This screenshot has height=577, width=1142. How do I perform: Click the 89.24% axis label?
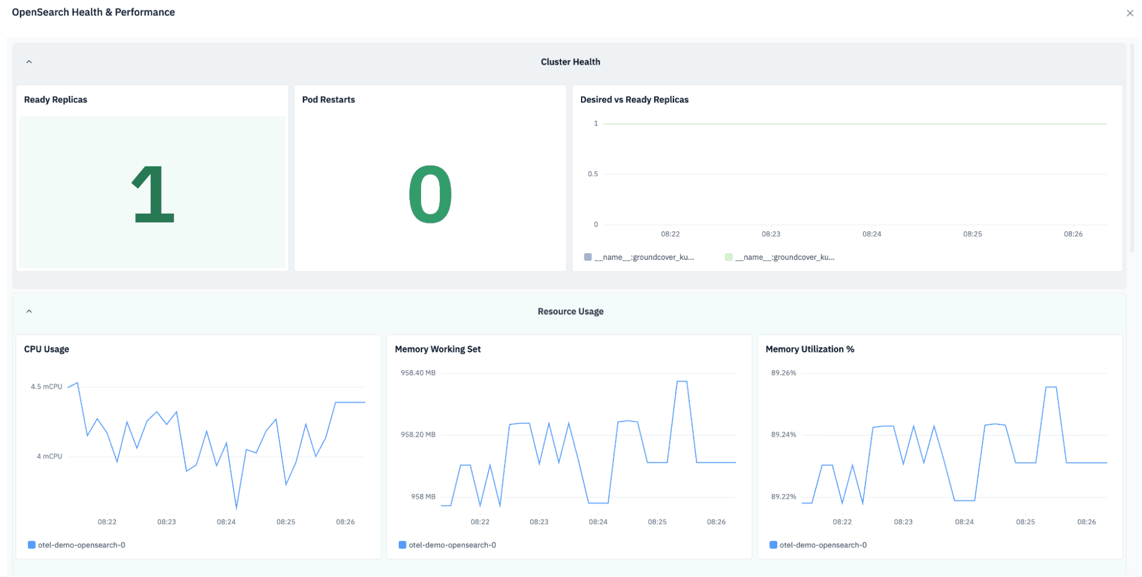784,435
